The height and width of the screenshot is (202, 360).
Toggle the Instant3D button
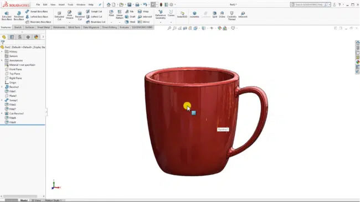coord(182,15)
